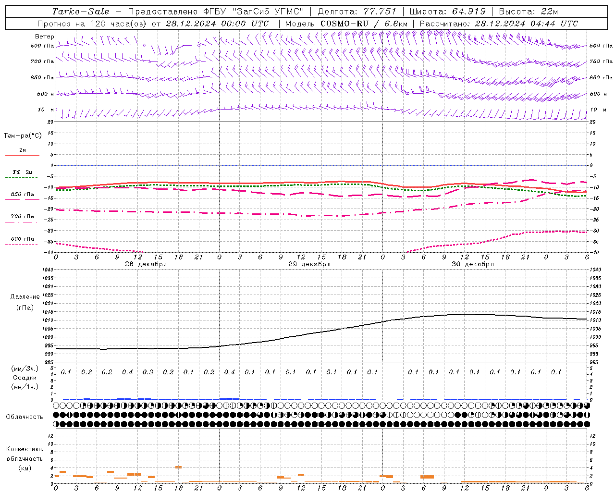Click the Ветер wind panel label
This screenshot has height=492, width=615.
click(x=45, y=37)
